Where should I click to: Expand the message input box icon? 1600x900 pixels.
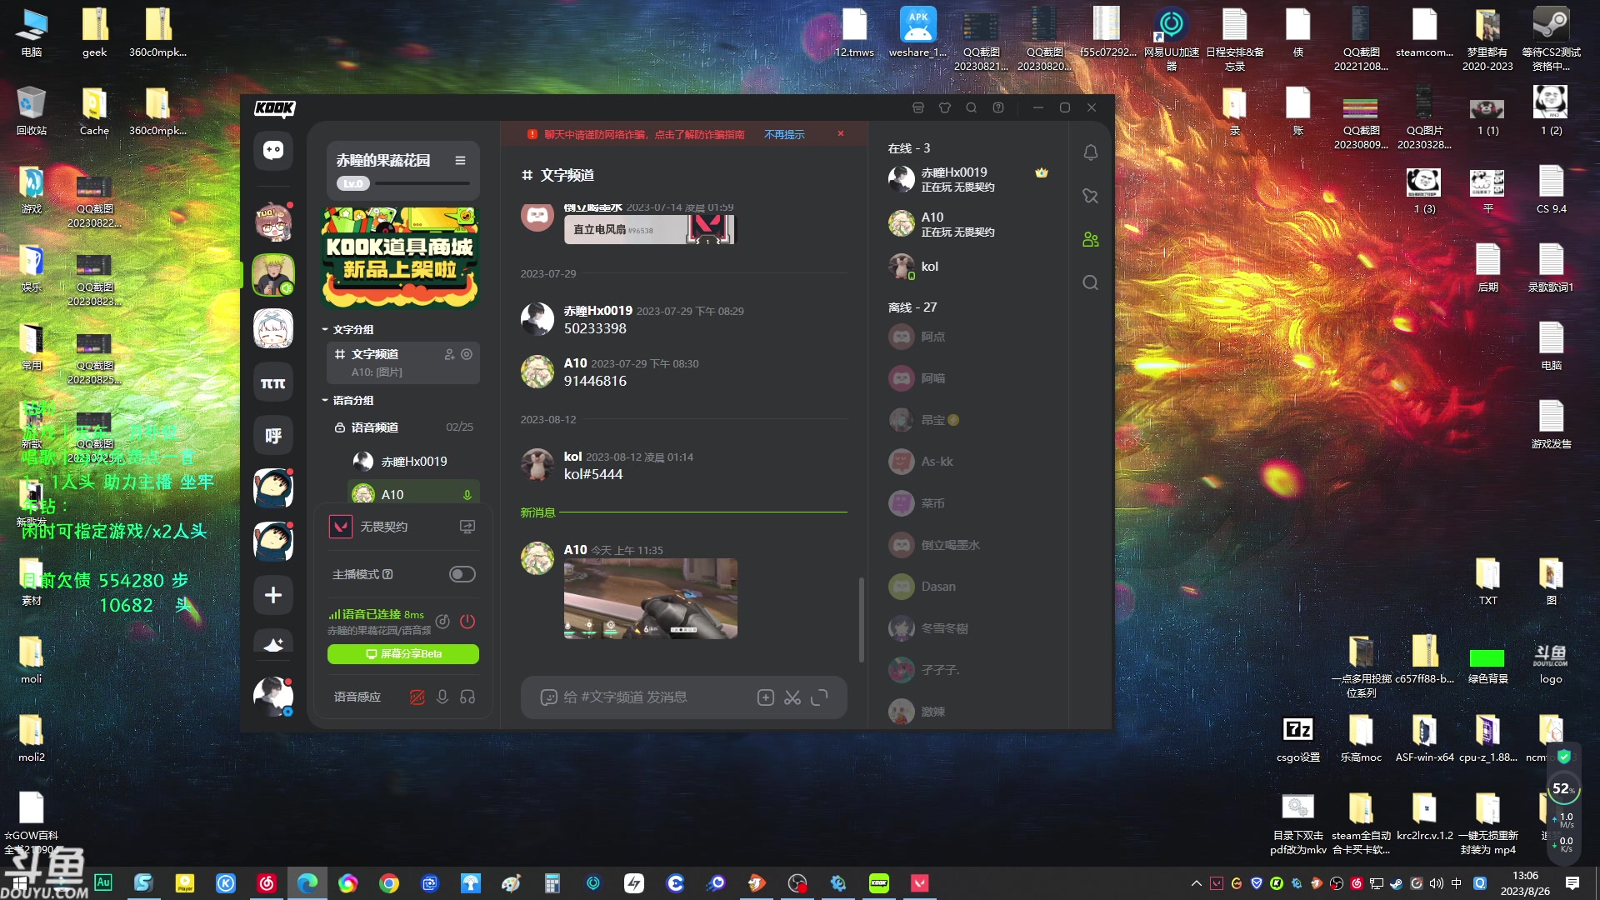point(819,697)
